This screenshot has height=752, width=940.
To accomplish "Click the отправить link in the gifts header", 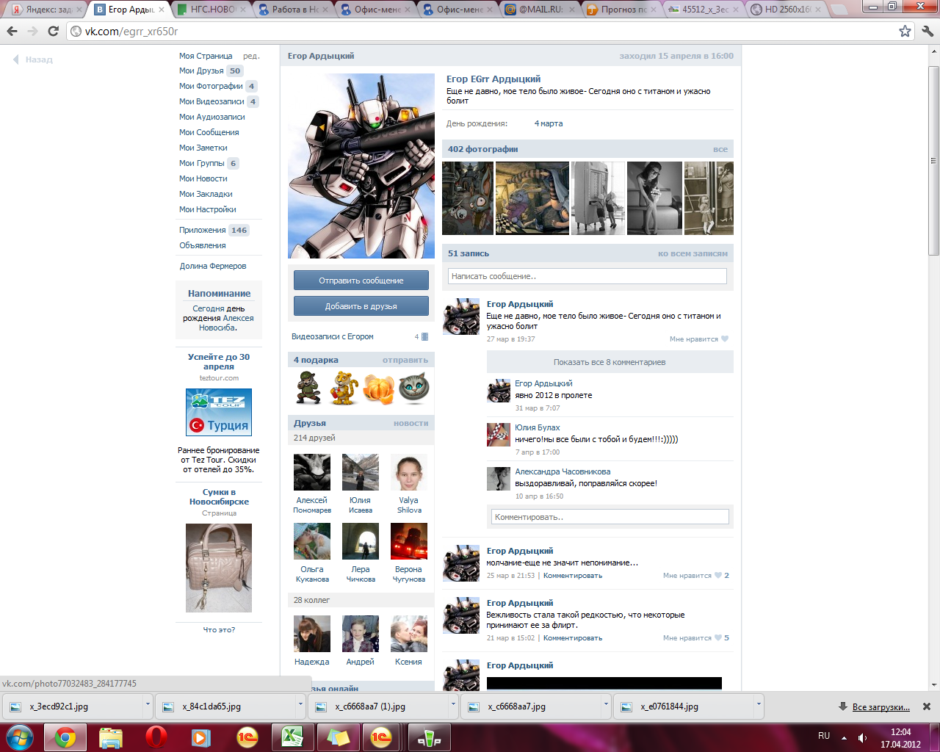I will [405, 361].
